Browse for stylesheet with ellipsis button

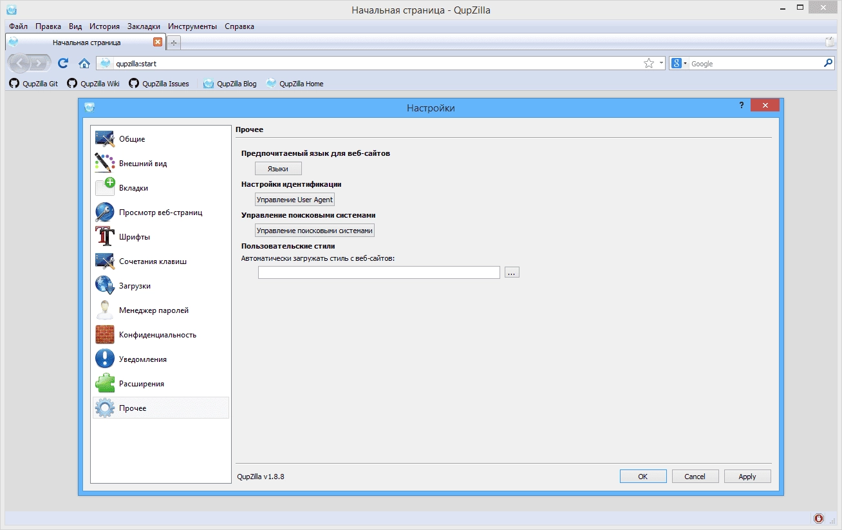pyautogui.click(x=512, y=272)
